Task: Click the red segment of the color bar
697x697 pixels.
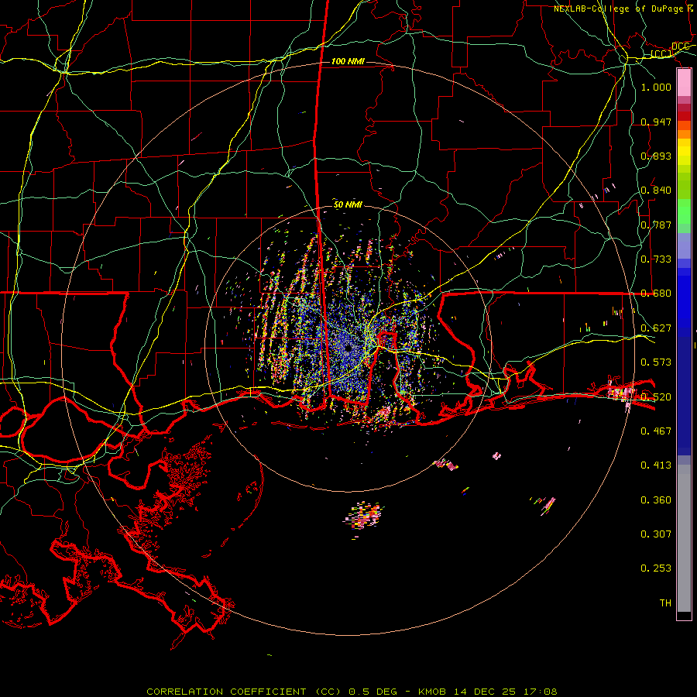Action: point(684,116)
